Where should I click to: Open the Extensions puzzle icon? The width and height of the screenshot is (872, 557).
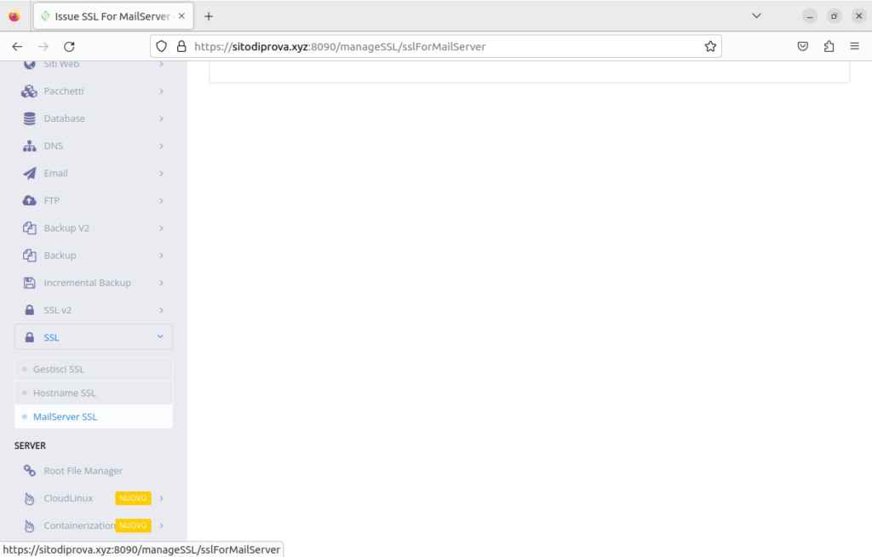click(x=829, y=47)
